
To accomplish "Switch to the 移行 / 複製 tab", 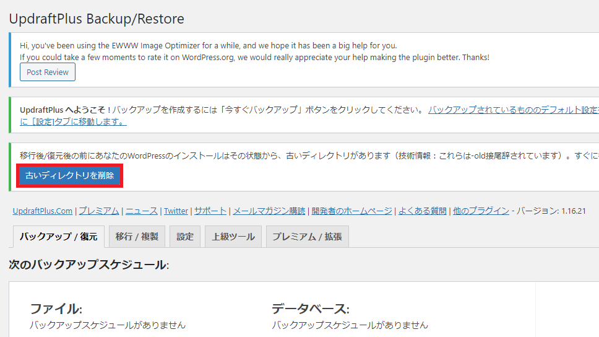I will [137, 237].
